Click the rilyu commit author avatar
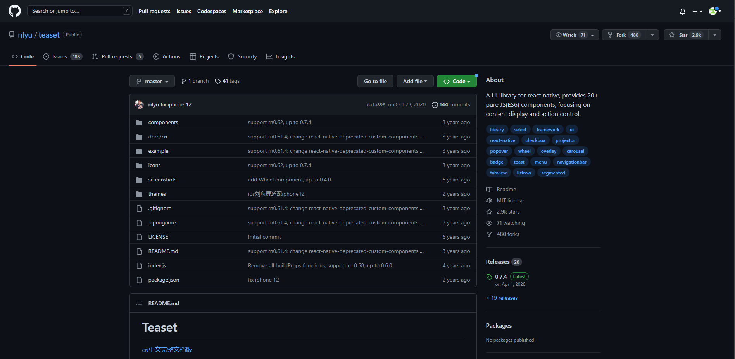 (139, 104)
